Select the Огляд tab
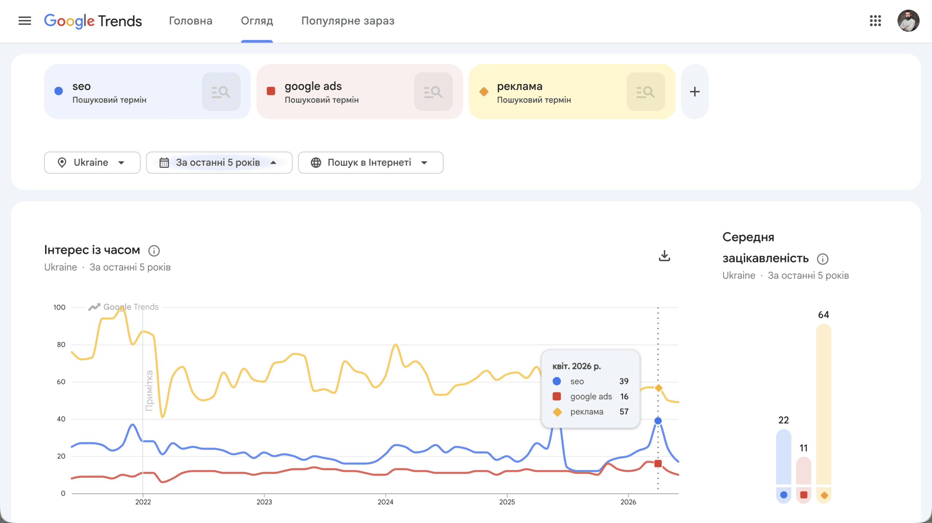Viewport: 932px width, 523px height. click(x=257, y=21)
